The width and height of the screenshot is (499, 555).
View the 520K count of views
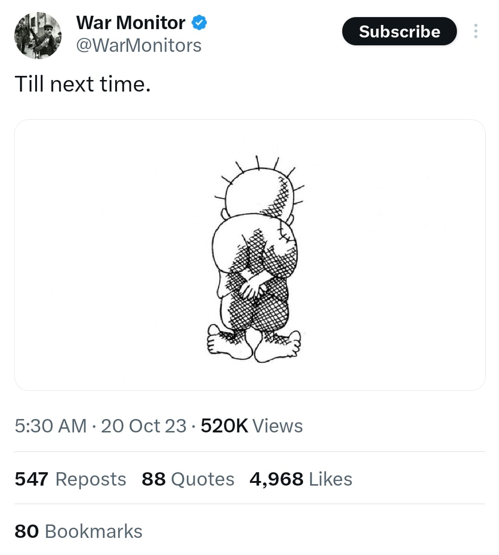tap(224, 426)
